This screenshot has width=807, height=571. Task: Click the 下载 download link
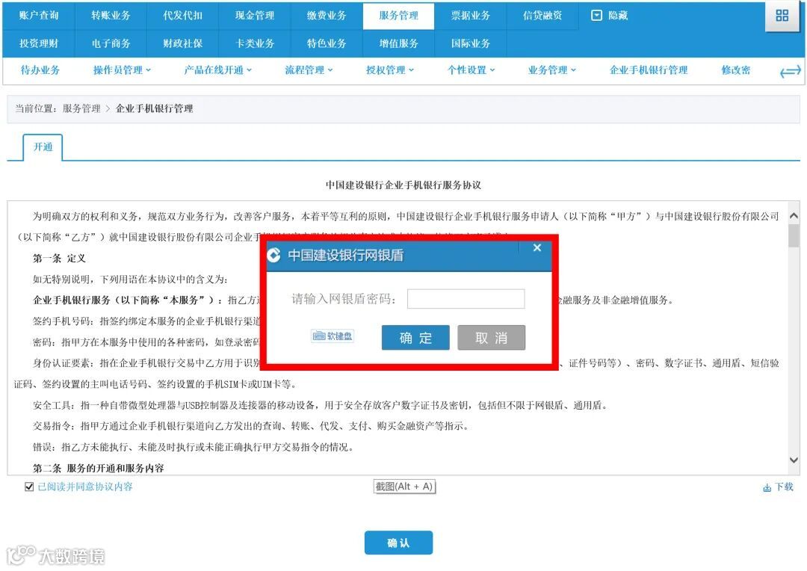coord(784,487)
